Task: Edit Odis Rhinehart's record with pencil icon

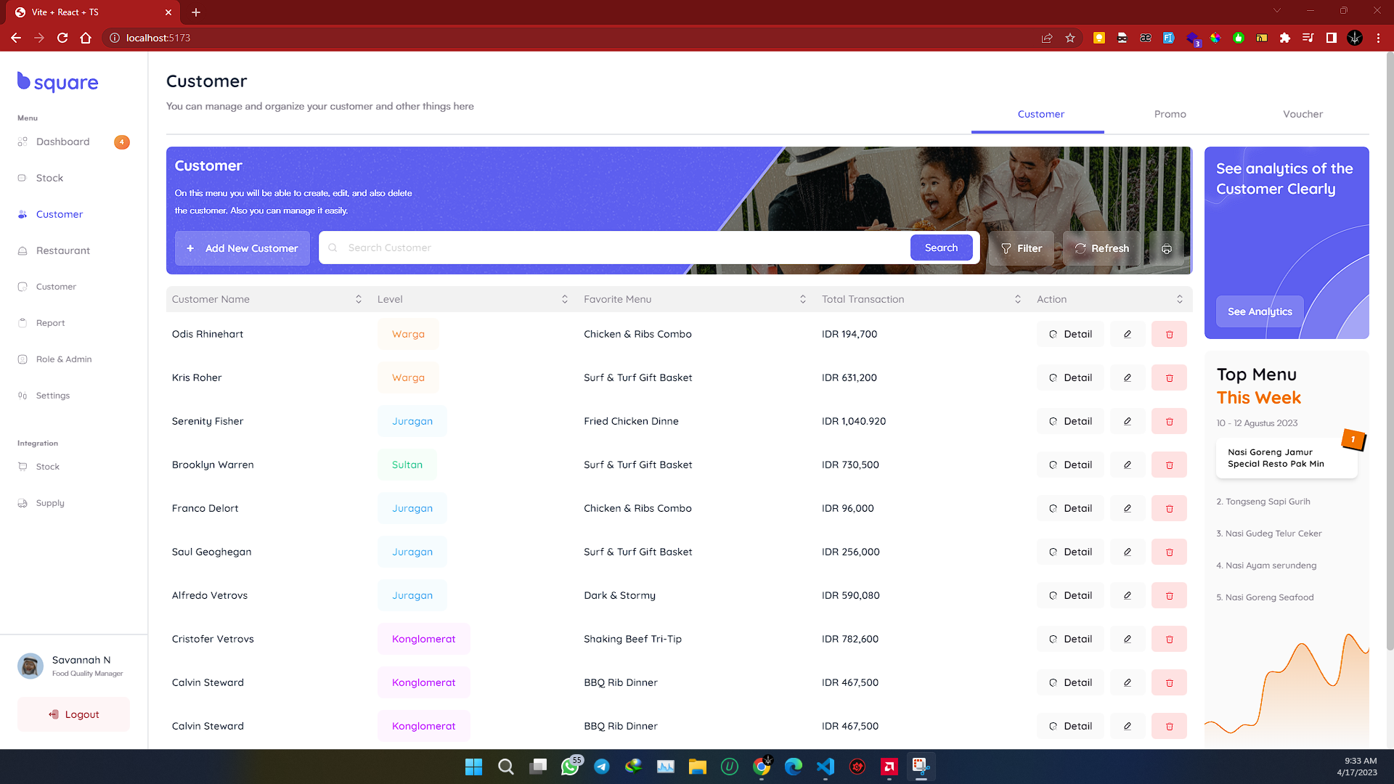Action: click(x=1128, y=334)
